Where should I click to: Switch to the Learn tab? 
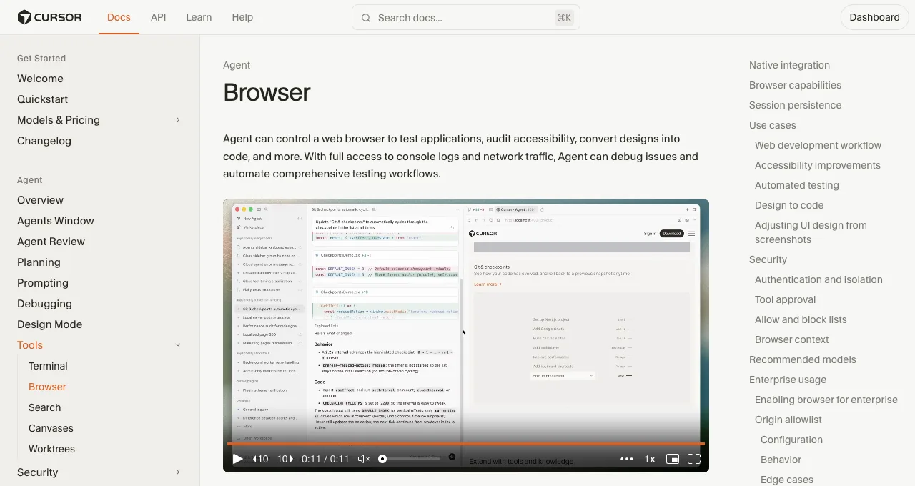pyautogui.click(x=199, y=17)
